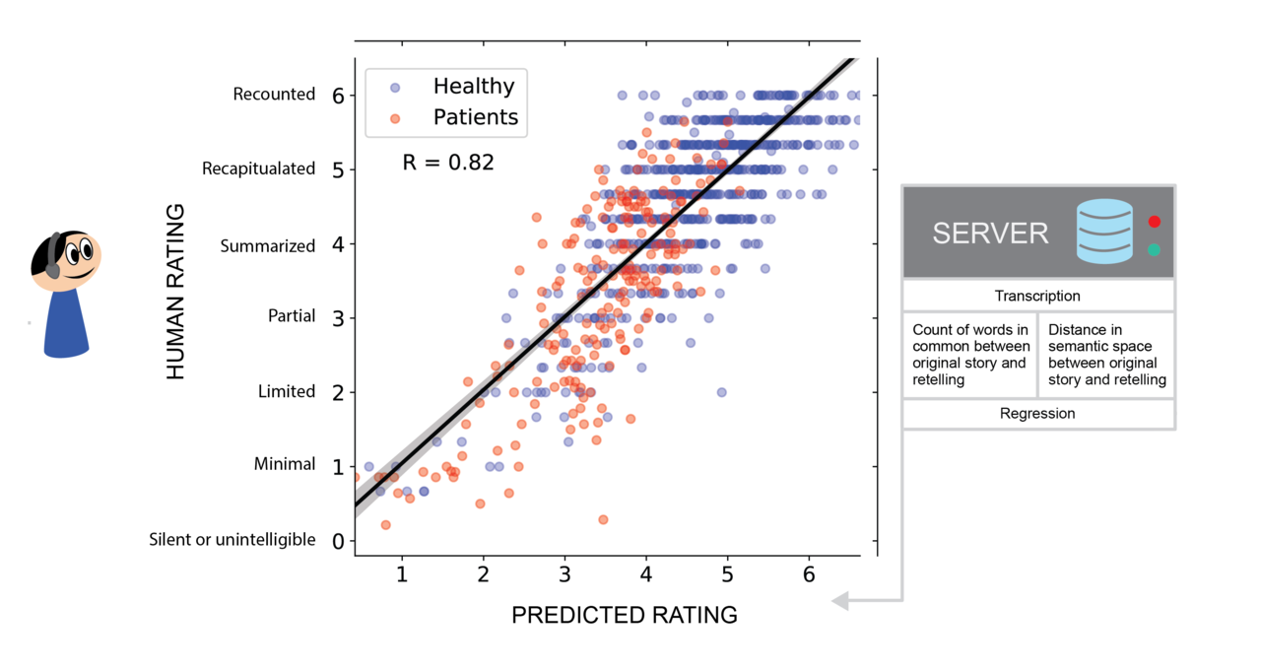
Task: Click the Healthy legend blue marker
Action: point(395,88)
